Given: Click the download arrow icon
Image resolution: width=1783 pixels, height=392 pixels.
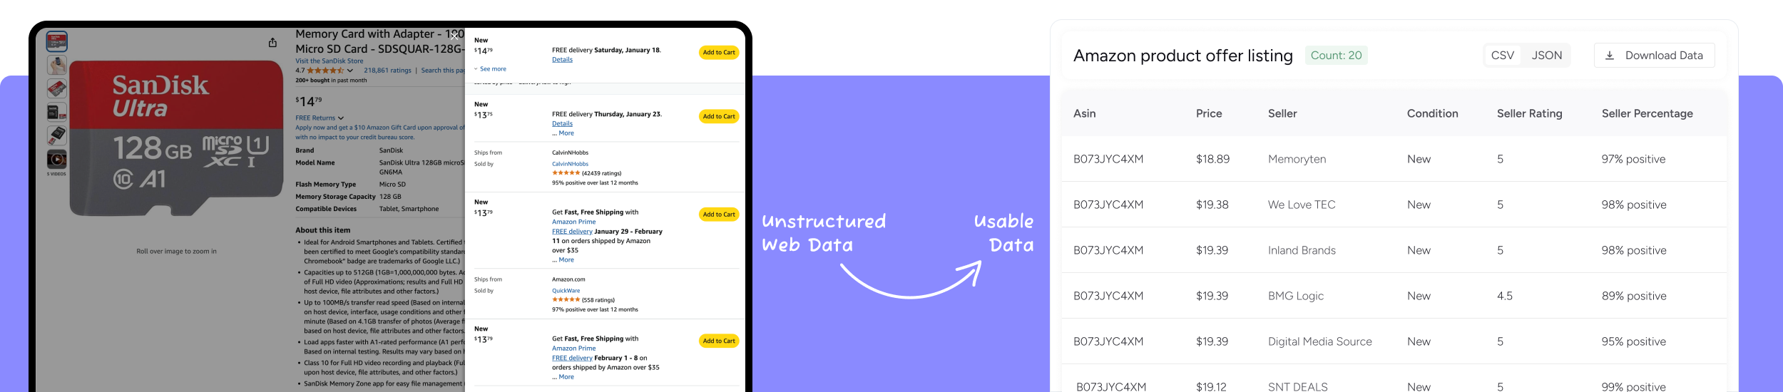Looking at the screenshot, I should tap(1610, 56).
